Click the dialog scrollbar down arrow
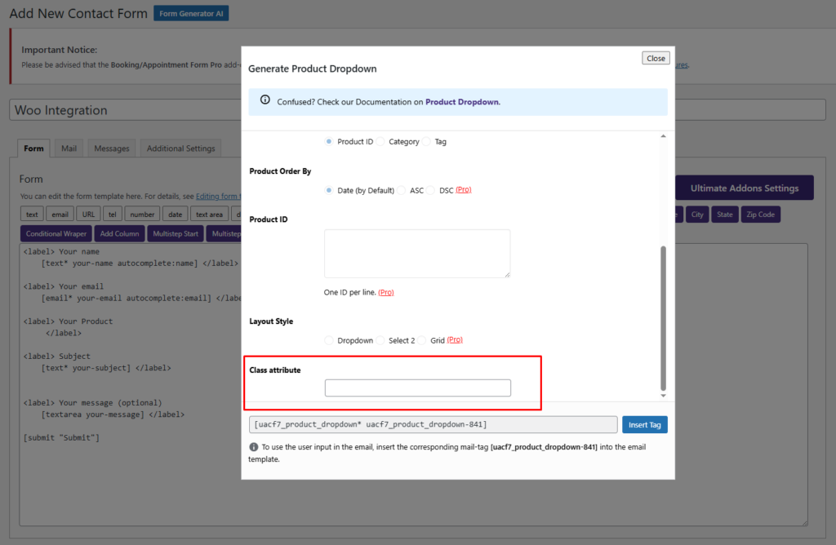The image size is (836, 545). [663, 396]
